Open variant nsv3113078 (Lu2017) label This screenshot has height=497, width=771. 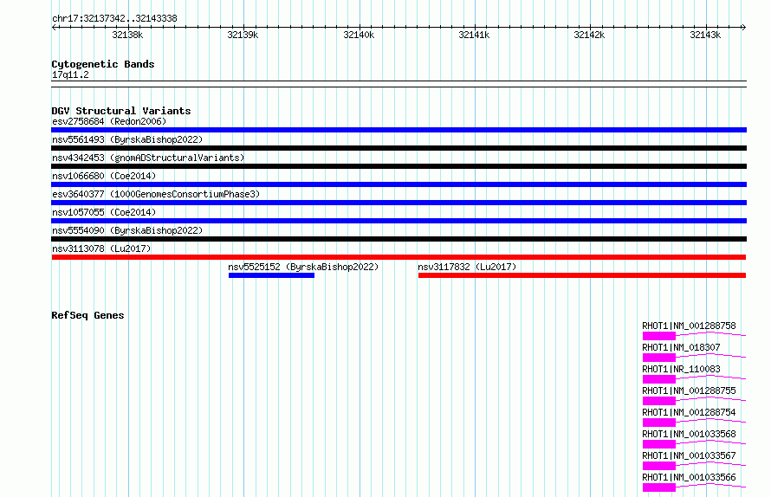pos(101,248)
